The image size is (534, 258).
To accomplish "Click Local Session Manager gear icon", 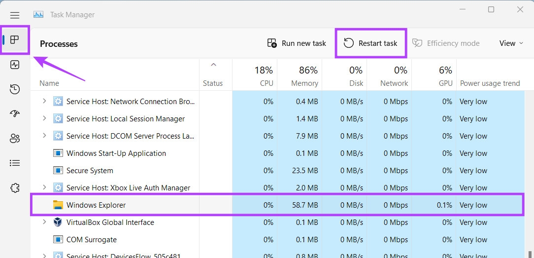I will [58, 118].
